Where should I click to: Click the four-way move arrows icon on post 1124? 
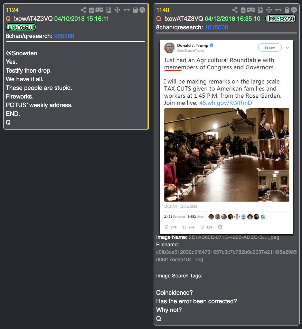pyautogui.click(x=117, y=10)
